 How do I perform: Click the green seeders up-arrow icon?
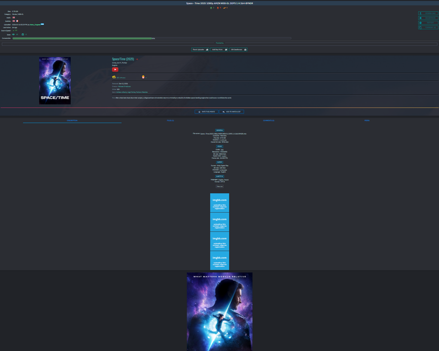tap(211, 8)
